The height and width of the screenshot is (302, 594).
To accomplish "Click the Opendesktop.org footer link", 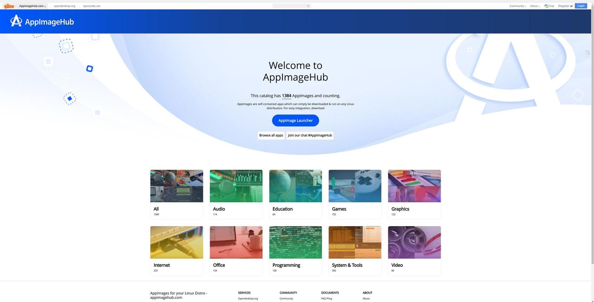I will [248, 298].
